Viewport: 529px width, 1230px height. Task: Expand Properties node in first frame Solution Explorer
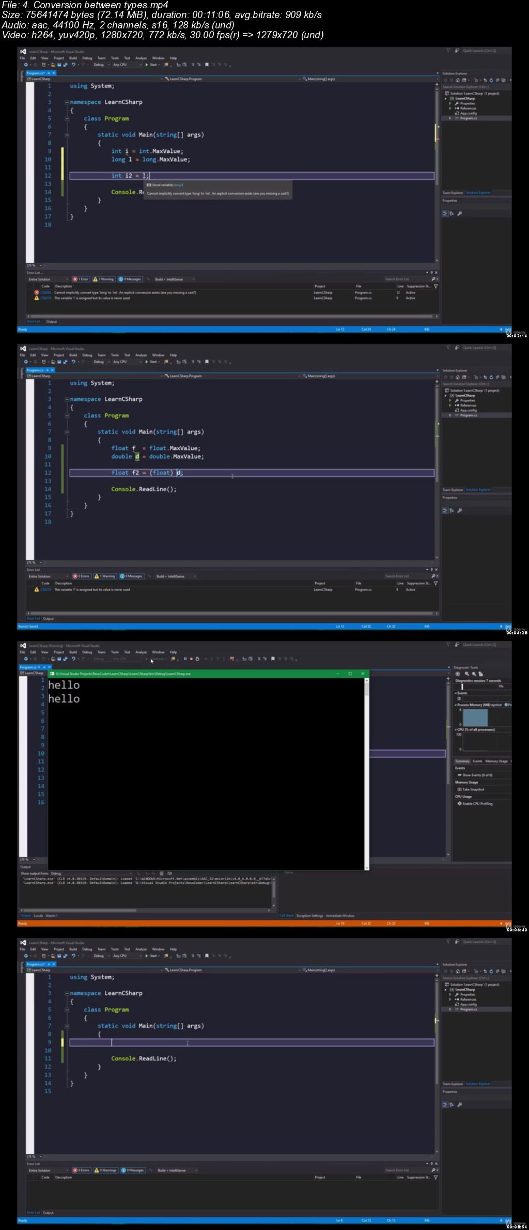[x=450, y=103]
